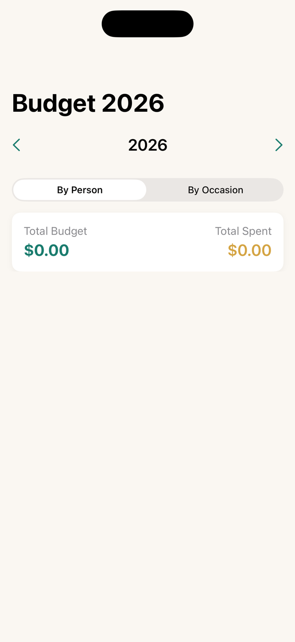Click the Total Budget label
Screen dimensions: 295x642
55,231
